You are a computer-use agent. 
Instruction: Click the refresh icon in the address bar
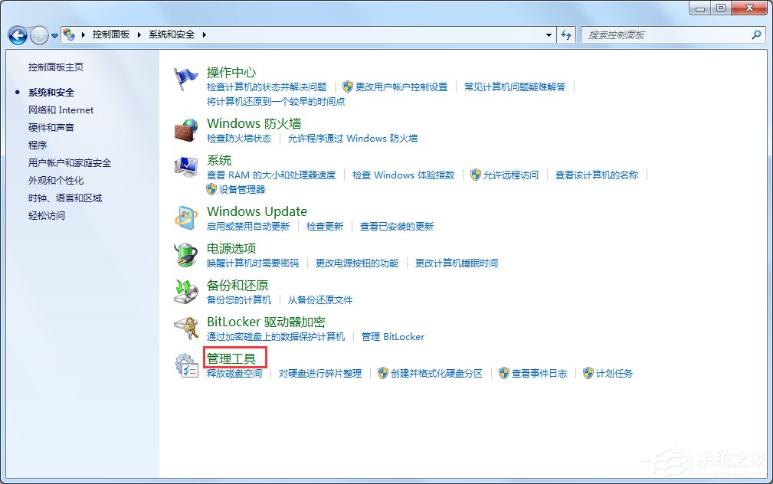tap(565, 34)
